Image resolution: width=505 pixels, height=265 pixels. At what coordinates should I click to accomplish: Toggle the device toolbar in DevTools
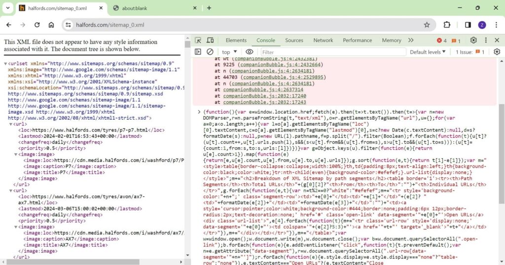click(210, 40)
